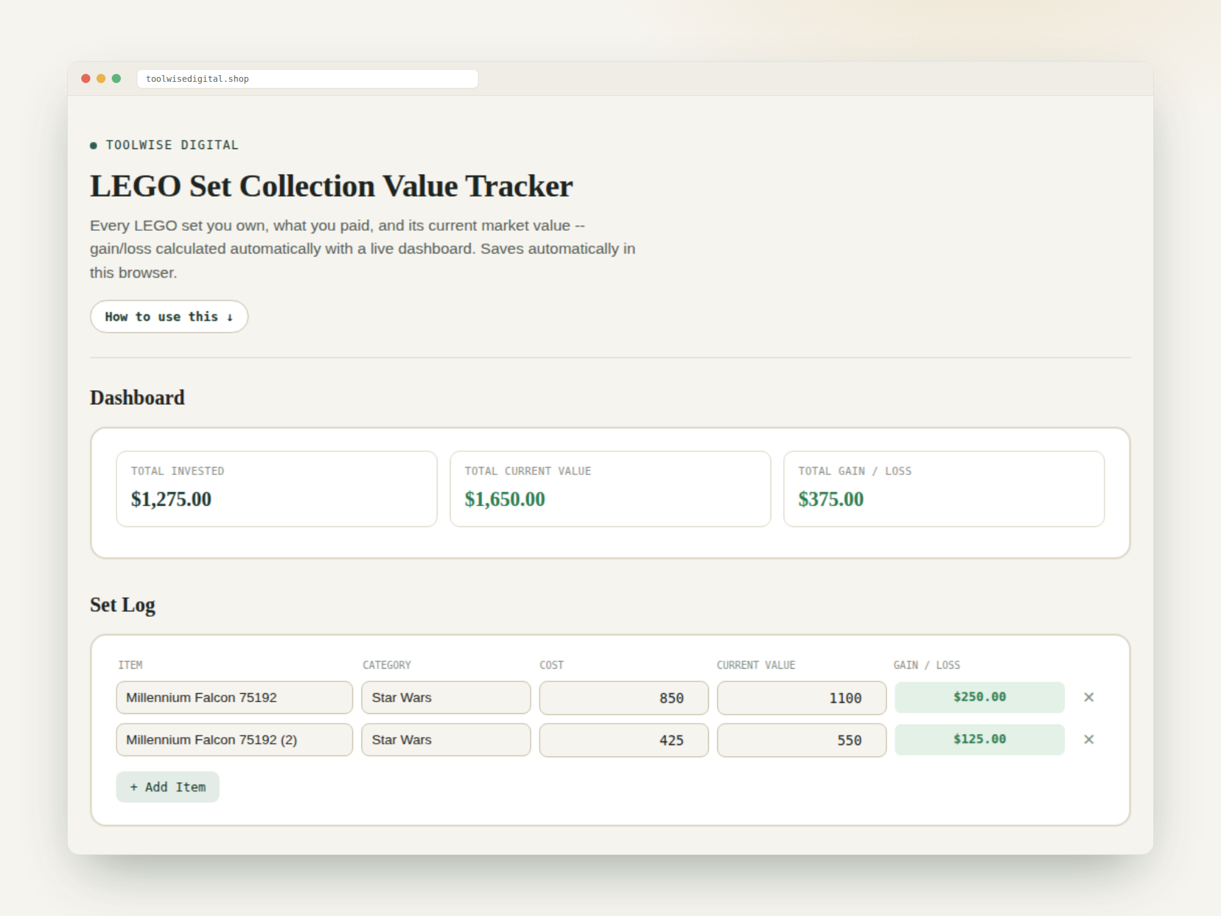Screen dimensions: 1221x916
Task: Change the 425 cost field
Action: pos(624,740)
